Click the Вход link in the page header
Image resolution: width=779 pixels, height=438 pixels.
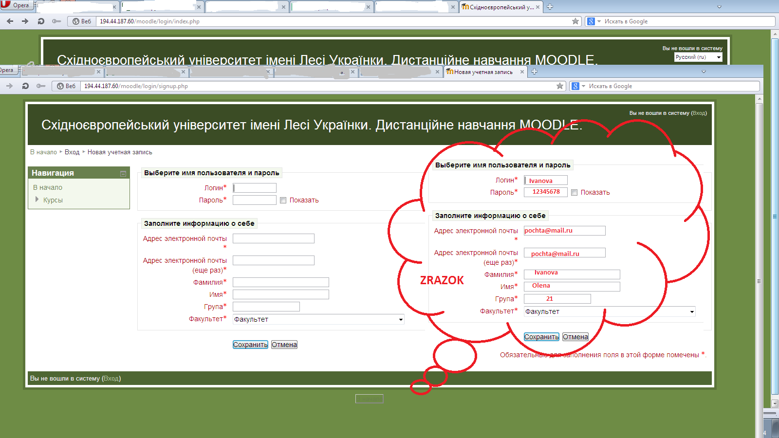click(x=699, y=113)
